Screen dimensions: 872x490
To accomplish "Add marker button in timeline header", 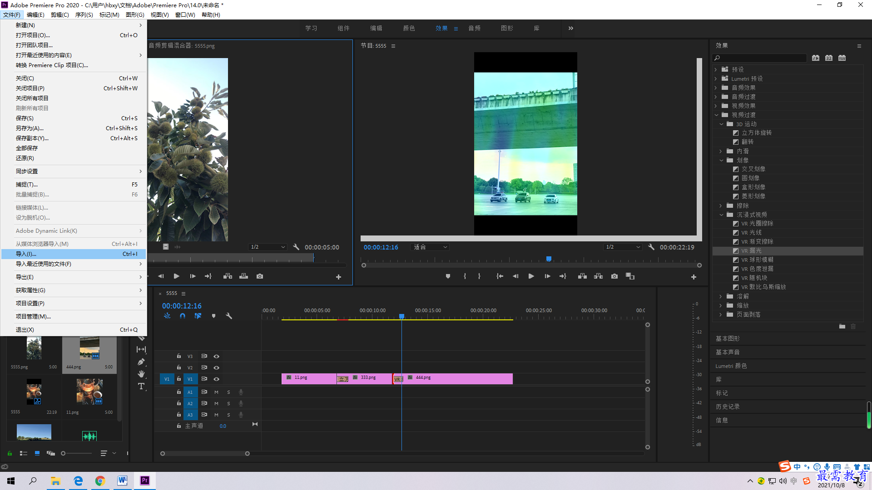I will pyautogui.click(x=213, y=316).
